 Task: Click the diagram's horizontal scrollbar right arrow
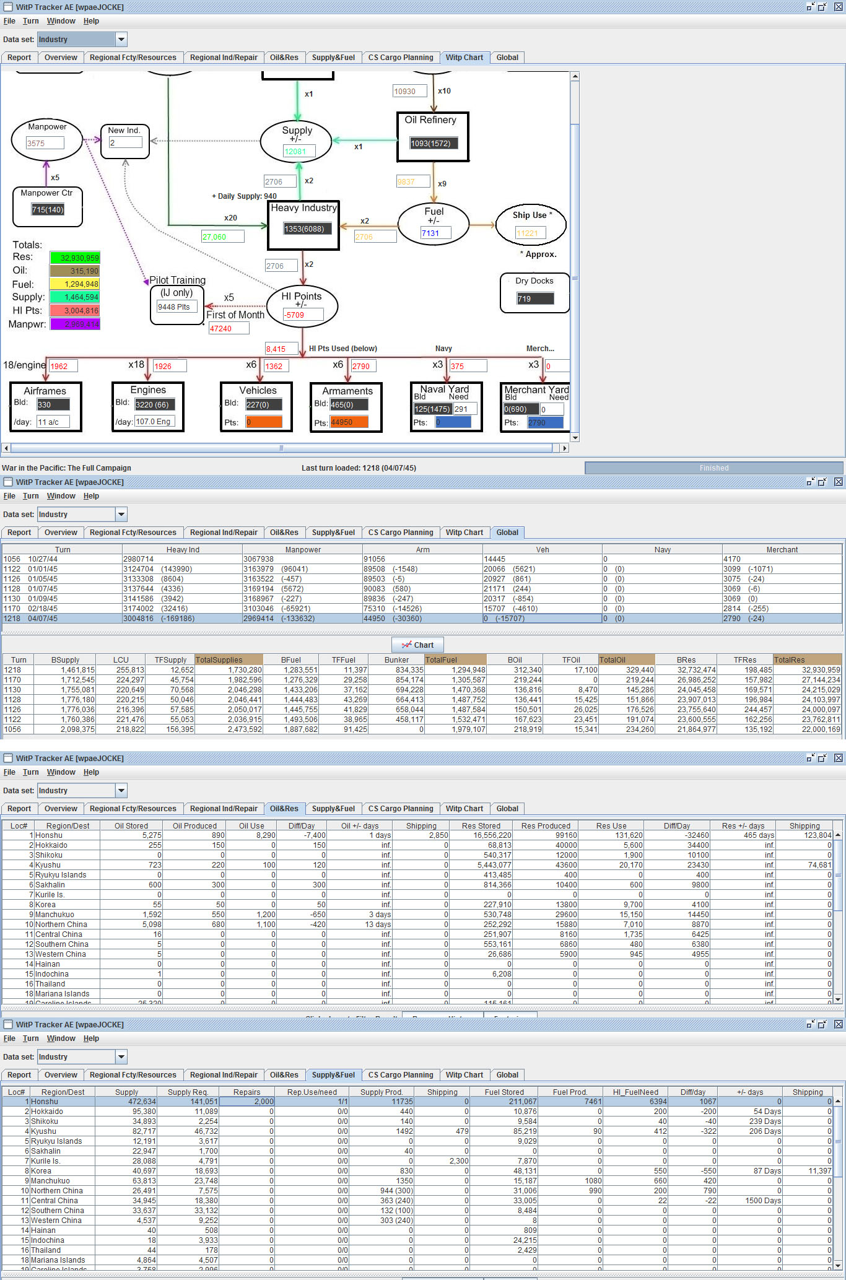pos(564,448)
